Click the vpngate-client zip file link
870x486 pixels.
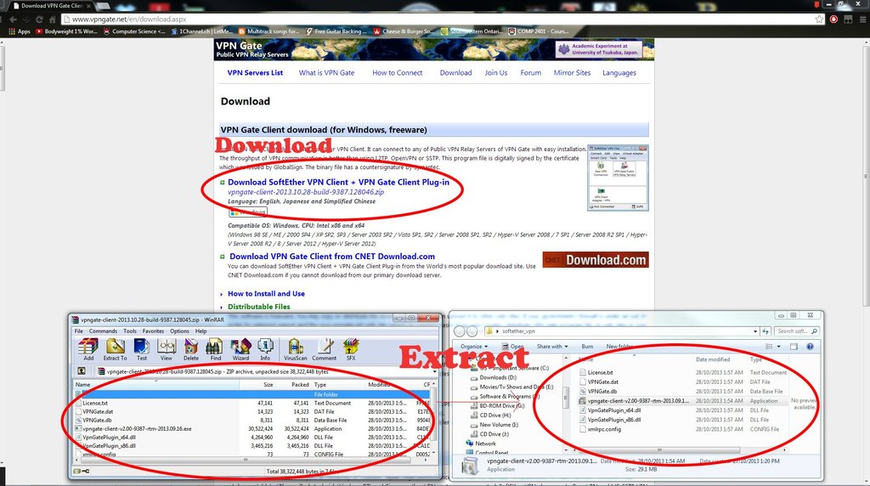tap(306, 192)
